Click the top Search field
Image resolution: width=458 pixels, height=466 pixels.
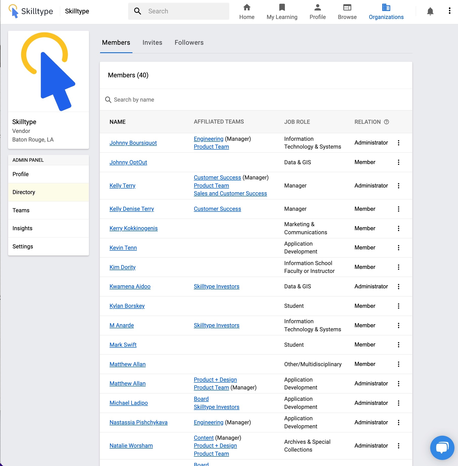(179, 11)
